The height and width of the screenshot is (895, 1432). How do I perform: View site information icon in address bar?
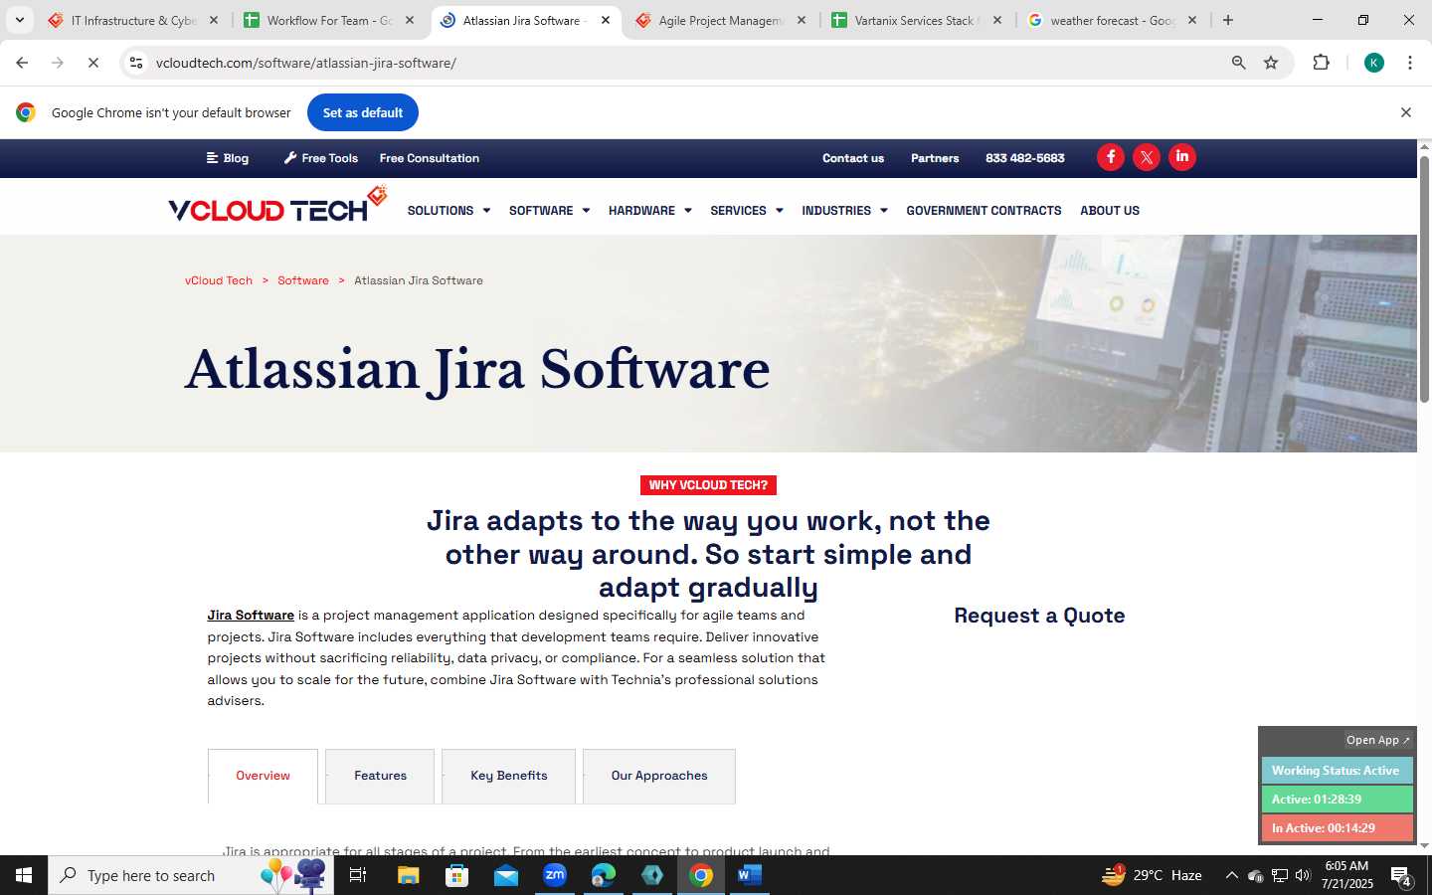136,63
